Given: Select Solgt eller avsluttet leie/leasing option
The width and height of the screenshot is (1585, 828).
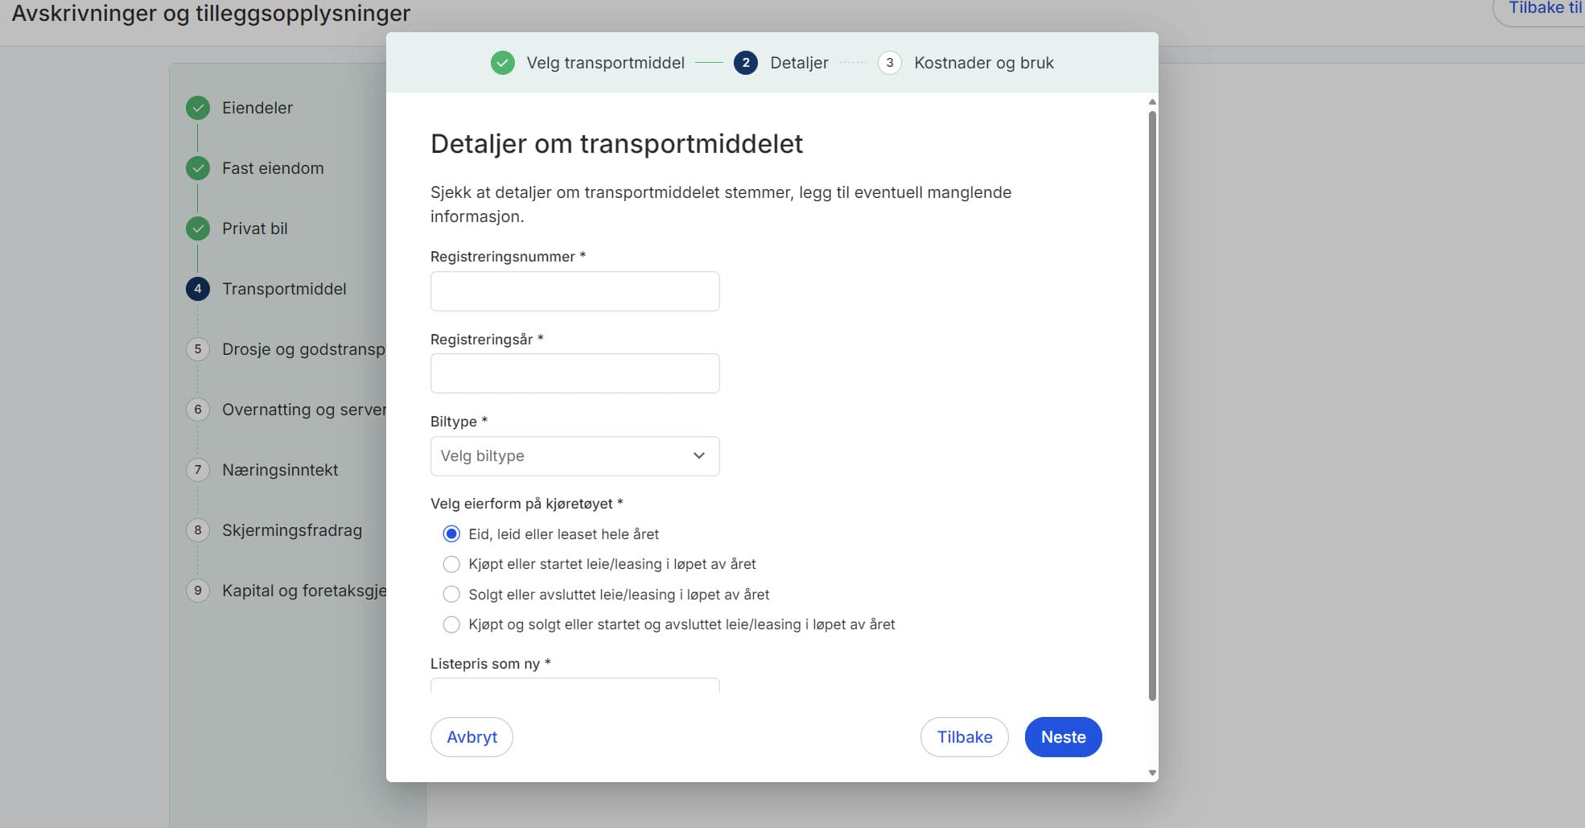Looking at the screenshot, I should tap(451, 594).
